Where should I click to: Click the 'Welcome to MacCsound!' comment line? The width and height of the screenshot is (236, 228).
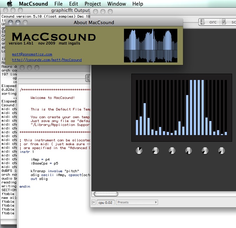[x=53, y=98]
